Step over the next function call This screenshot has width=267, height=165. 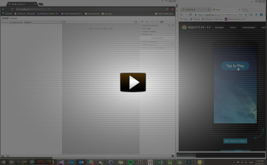[147, 22]
